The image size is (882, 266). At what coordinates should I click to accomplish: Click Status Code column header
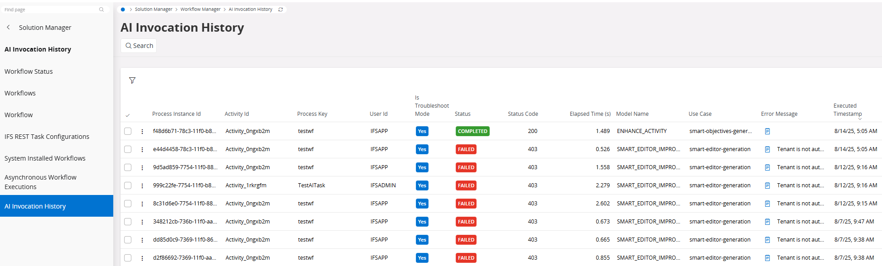523,114
